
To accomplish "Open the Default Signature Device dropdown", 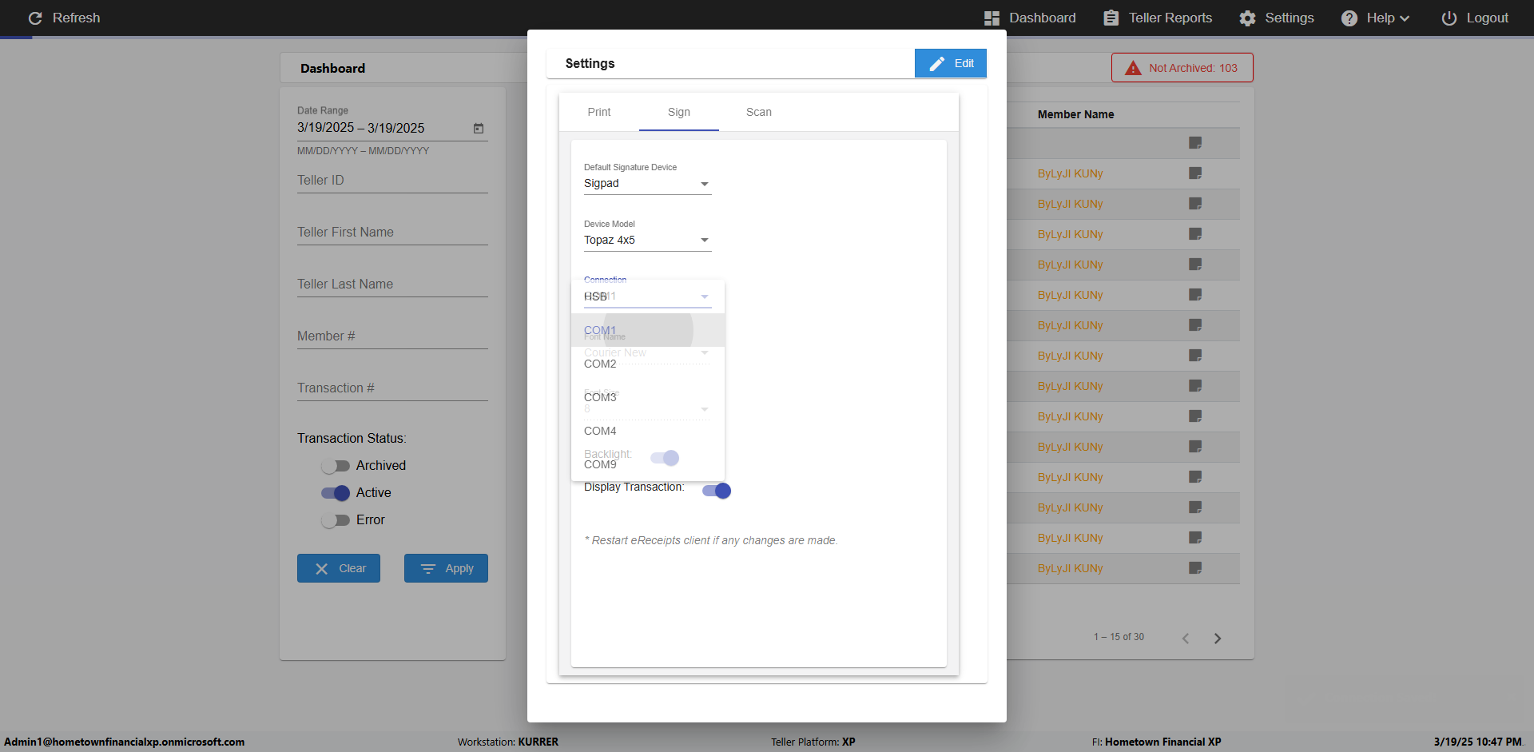I will click(647, 184).
